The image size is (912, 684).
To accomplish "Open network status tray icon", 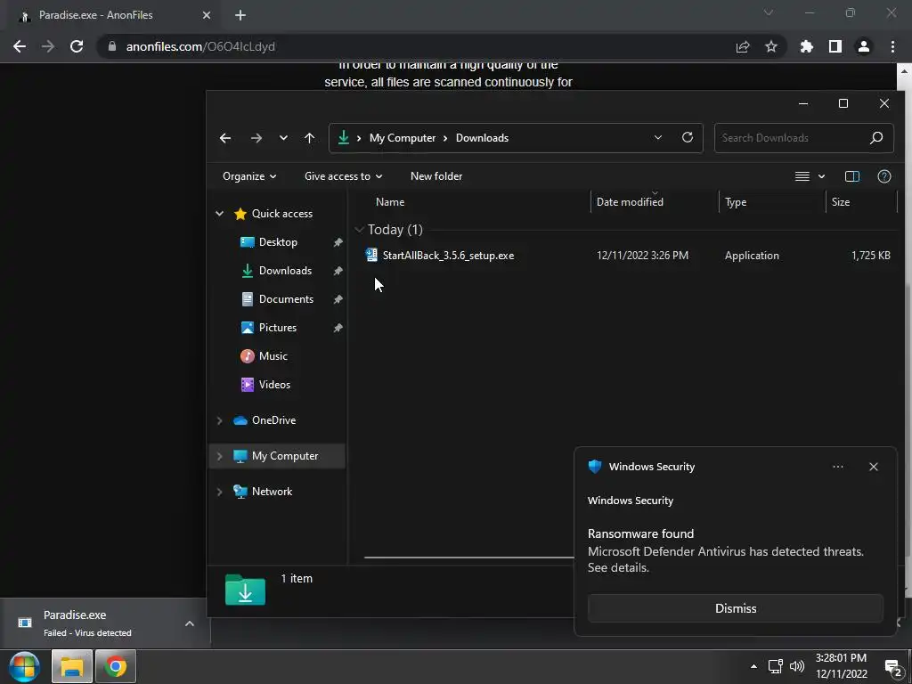I will click(x=776, y=666).
